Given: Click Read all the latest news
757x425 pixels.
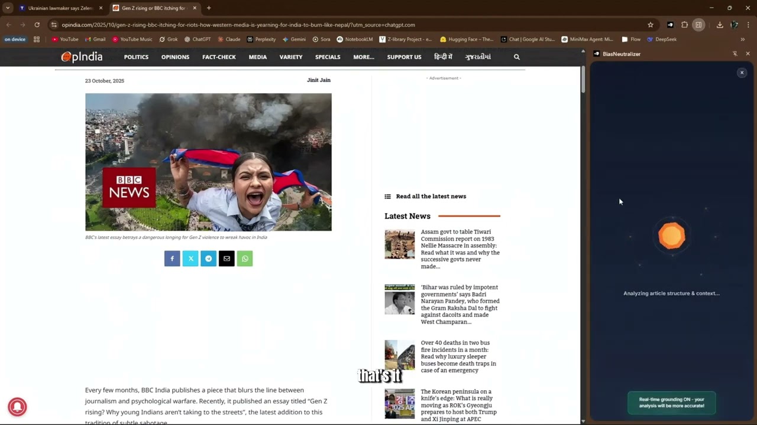Looking at the screenshot, I should click(x=431, y=197).
